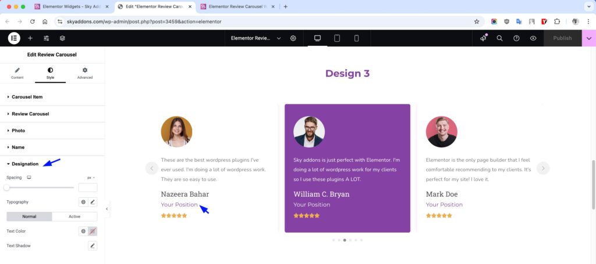Viewport: 596px width, 264px height.
Task: Add element with the plus icon
Action: [x=30, y=38]
